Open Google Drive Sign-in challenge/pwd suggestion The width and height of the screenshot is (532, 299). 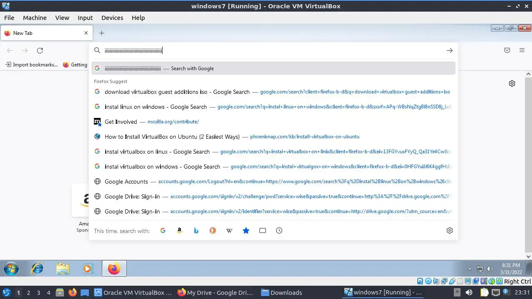273,196
